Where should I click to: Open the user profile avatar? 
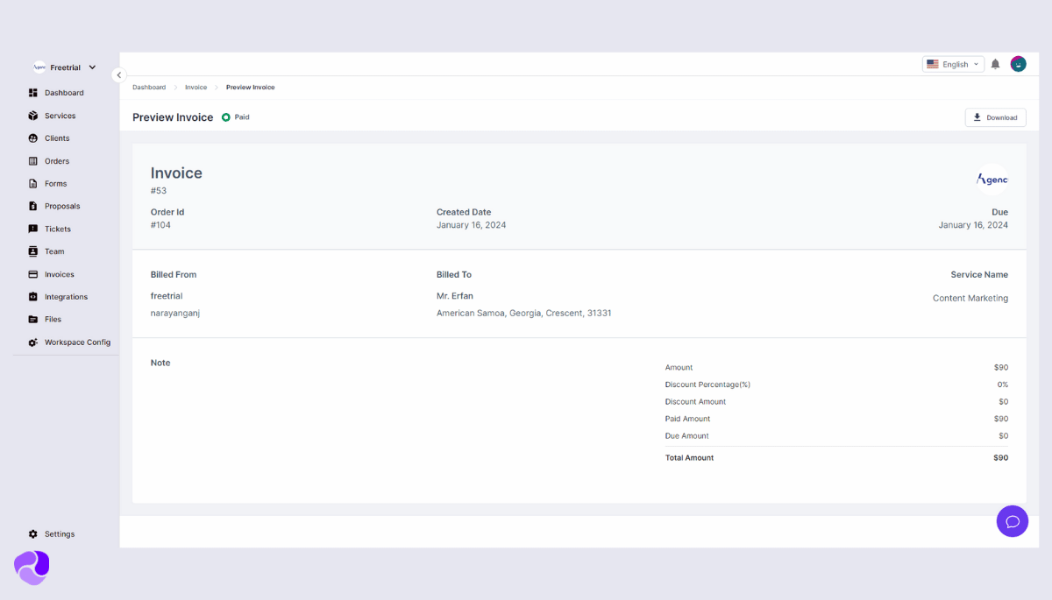tap(1018, 63)
